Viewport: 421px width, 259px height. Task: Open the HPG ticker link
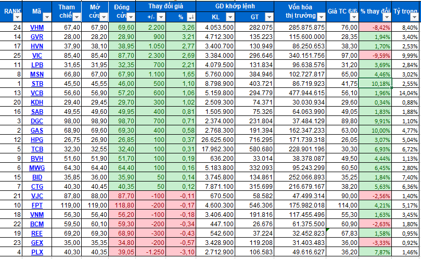pos(37,140)
